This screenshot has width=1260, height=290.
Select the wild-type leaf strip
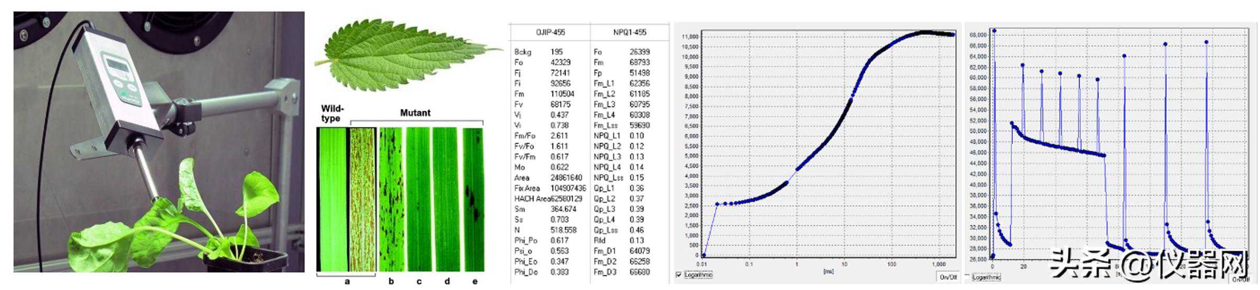[332, 199]
